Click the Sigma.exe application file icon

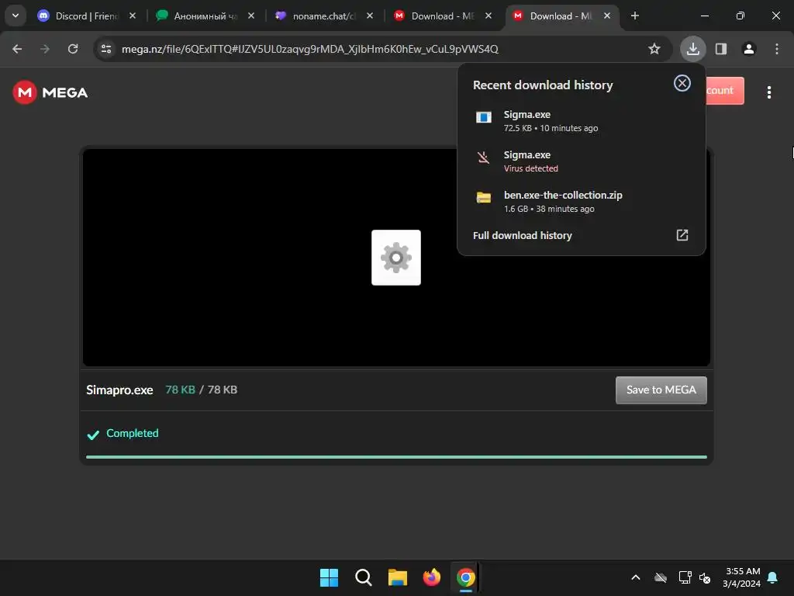click(484, 118)
